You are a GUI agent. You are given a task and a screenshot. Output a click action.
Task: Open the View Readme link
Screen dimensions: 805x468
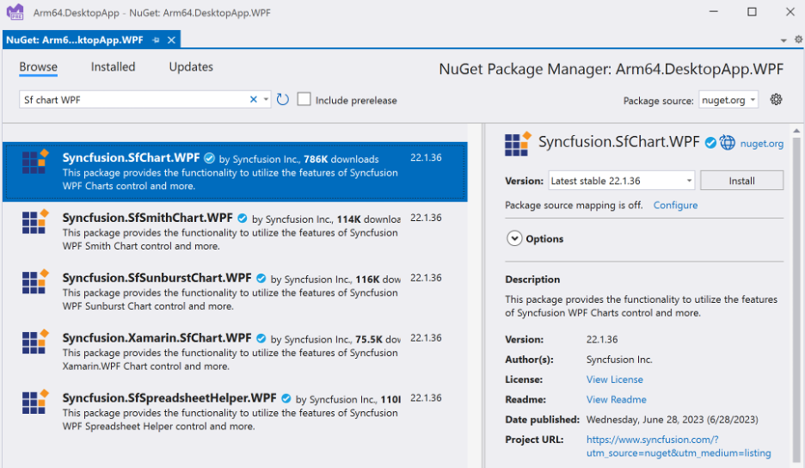(x=616, y=400)
